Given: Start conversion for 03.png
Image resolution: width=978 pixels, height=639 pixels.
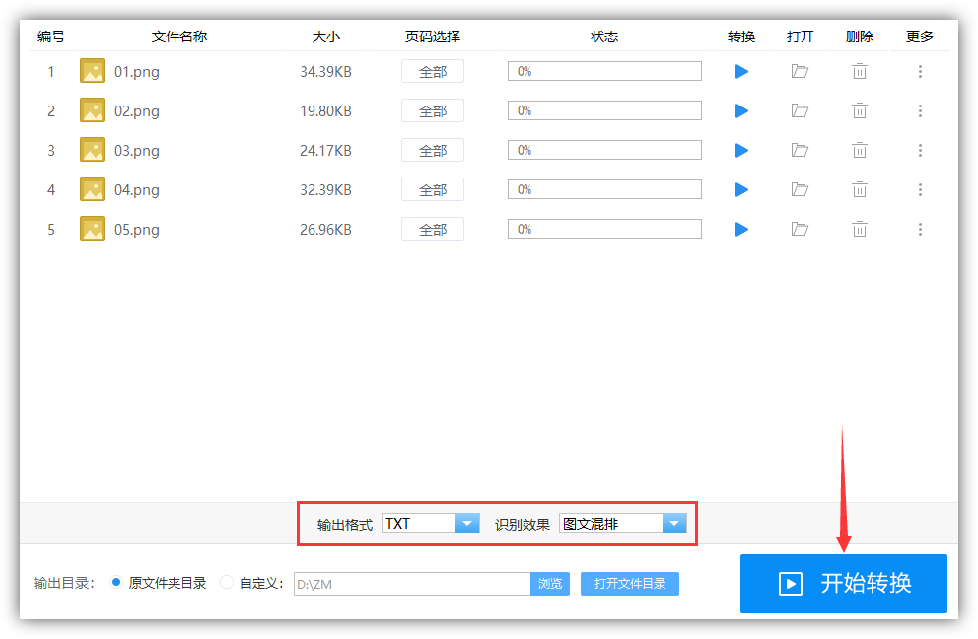Looking at the screenshot, I should point(740,150).
